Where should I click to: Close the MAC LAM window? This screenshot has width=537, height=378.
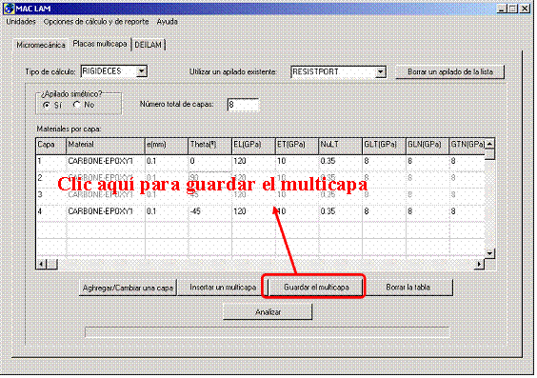525,9
